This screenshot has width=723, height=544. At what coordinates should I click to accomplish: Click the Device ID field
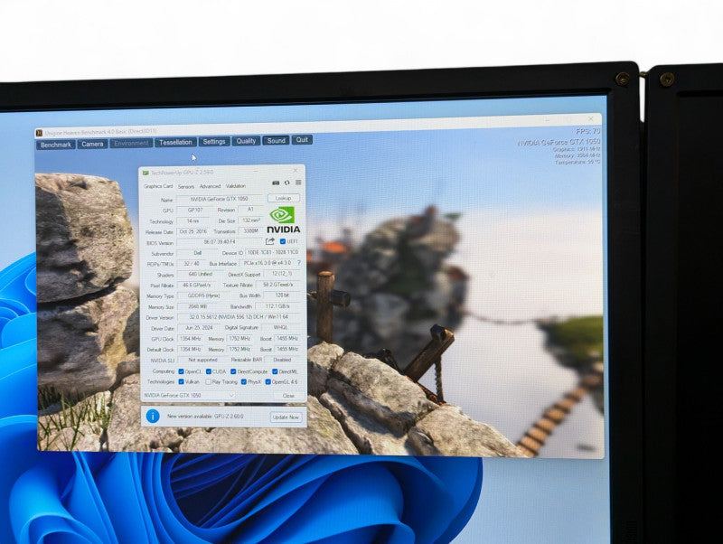[x=273, y=252]
